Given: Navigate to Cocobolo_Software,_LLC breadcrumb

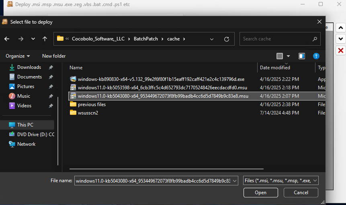Looking at the screenshot, I should [98, 39].
